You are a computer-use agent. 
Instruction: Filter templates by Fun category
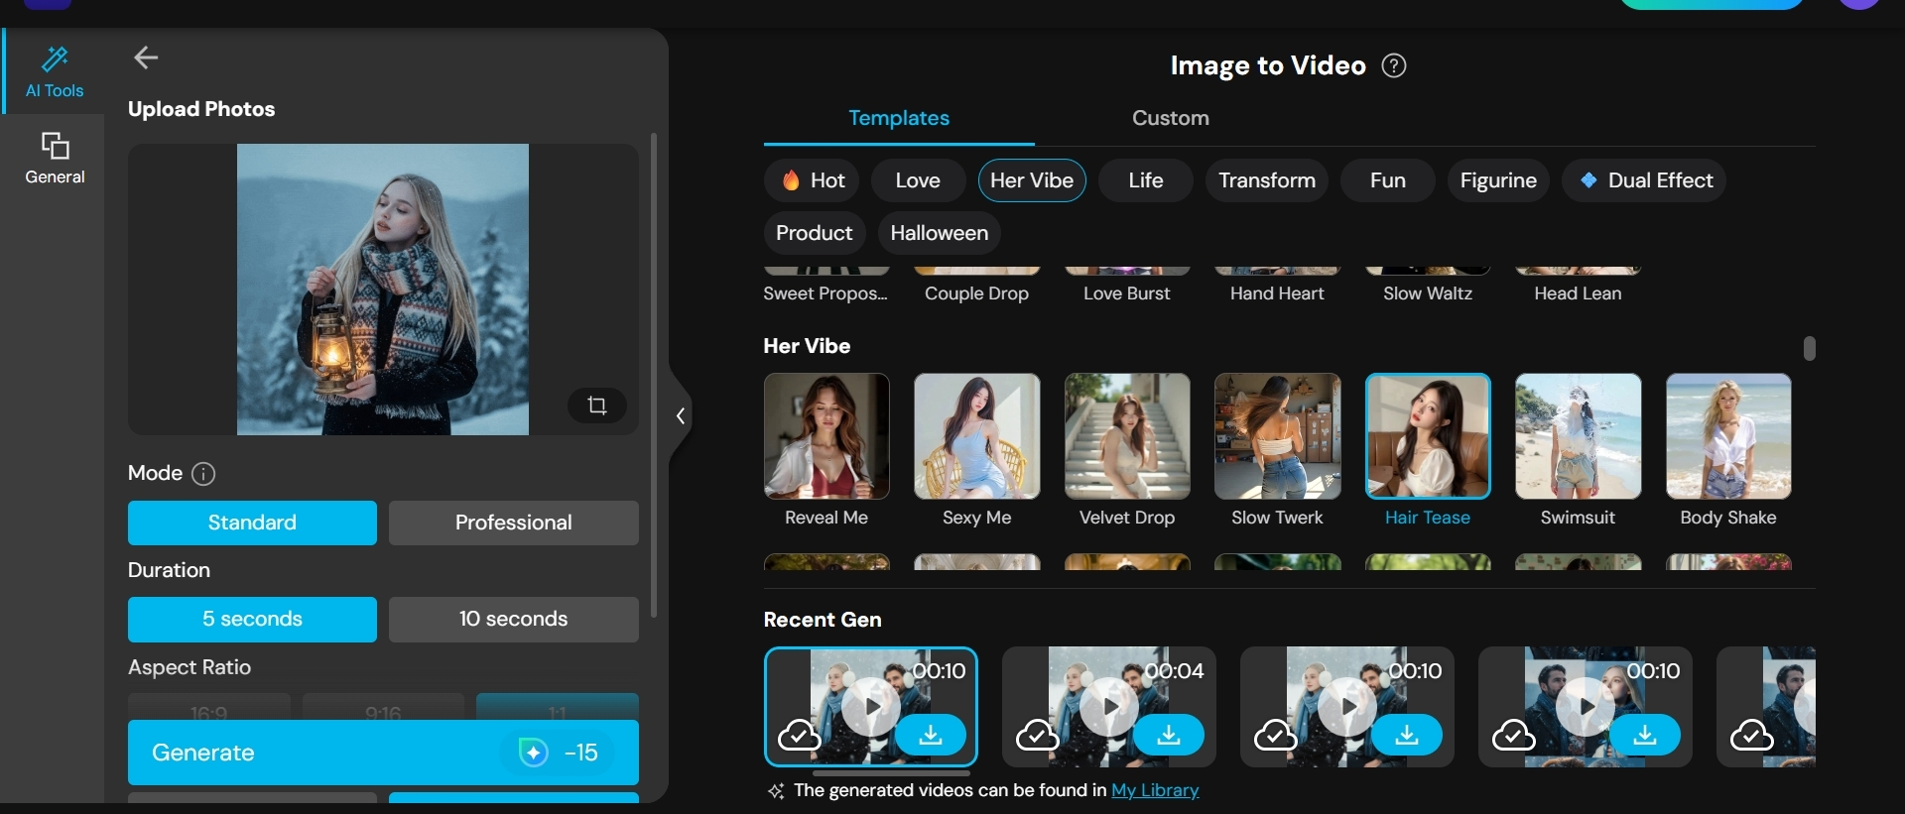pos(1388,180)
